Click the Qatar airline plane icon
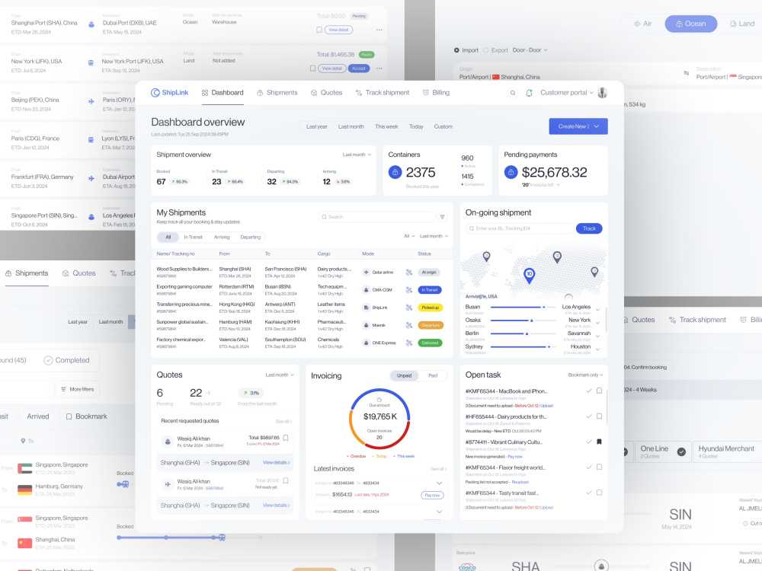The width and height of the screenshot is (762, 571). pos(366,273)
